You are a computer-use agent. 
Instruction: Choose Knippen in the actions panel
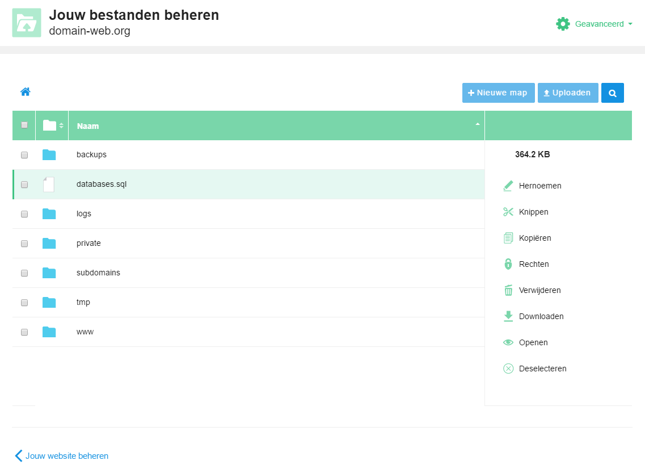pos(533,212)
